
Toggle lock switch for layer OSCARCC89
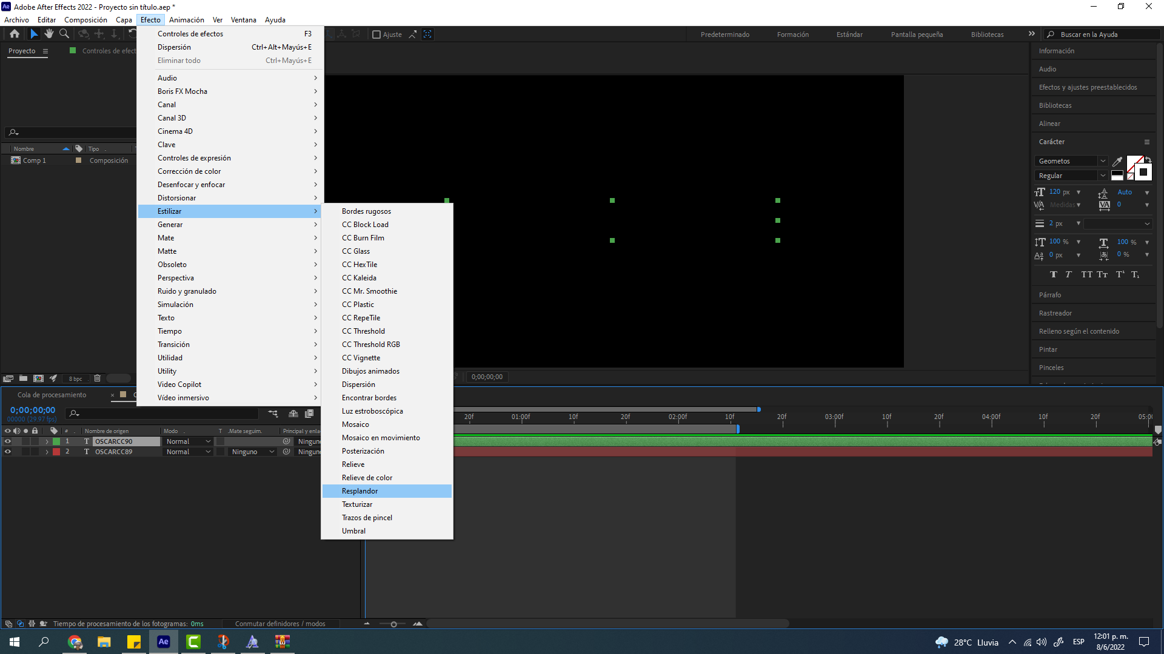(35, 452)
